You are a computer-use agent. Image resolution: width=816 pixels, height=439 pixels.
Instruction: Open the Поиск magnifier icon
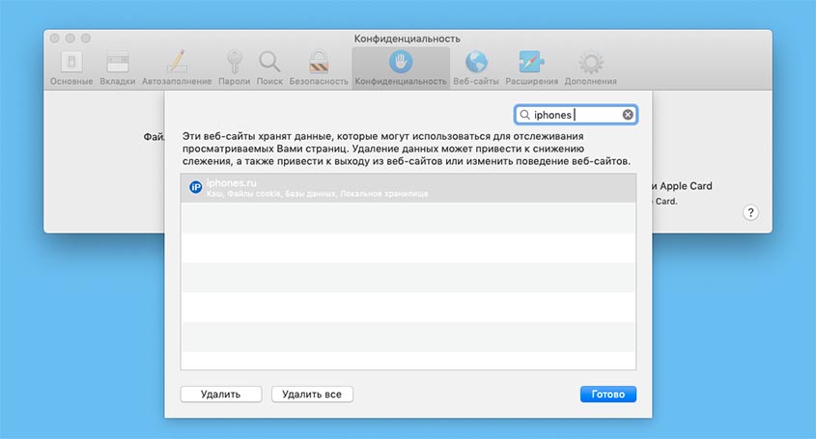point(269,63)
